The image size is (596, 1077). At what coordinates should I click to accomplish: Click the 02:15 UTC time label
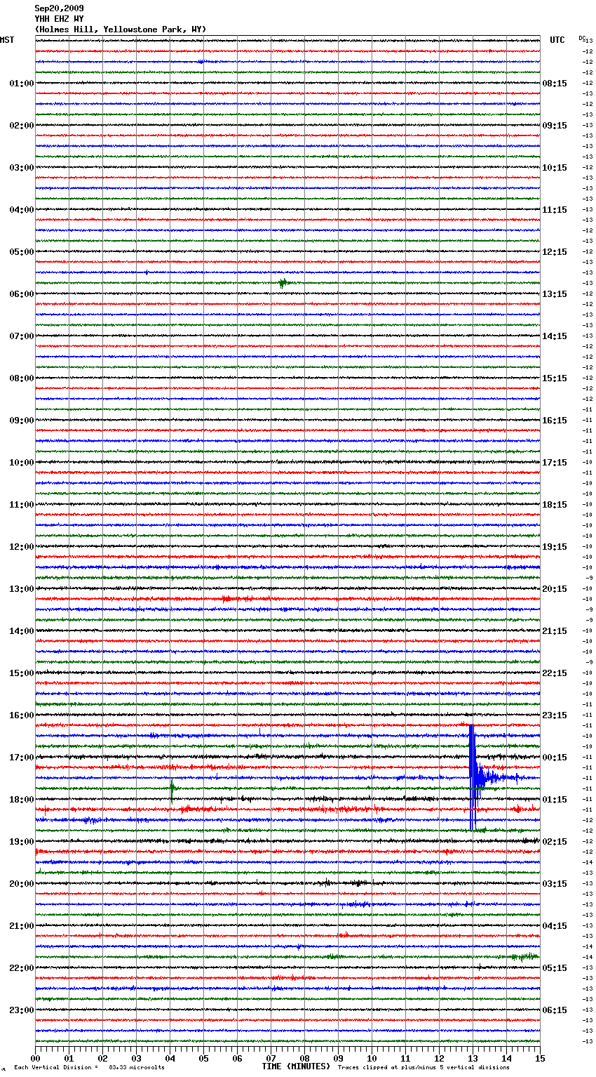coord(555,842)
